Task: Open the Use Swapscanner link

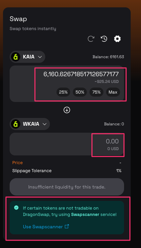Action: pyautogui.click(x=43, y=227)
